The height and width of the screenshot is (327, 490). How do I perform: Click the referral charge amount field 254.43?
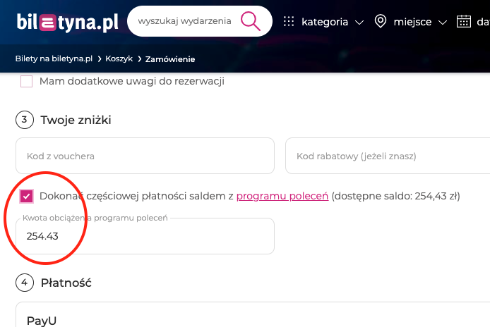tap(145, 236)
